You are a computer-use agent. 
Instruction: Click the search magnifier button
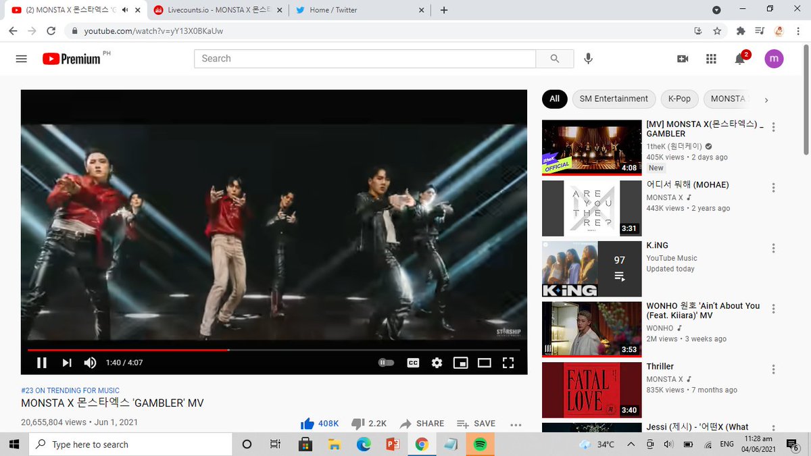[x=555, y=59]
